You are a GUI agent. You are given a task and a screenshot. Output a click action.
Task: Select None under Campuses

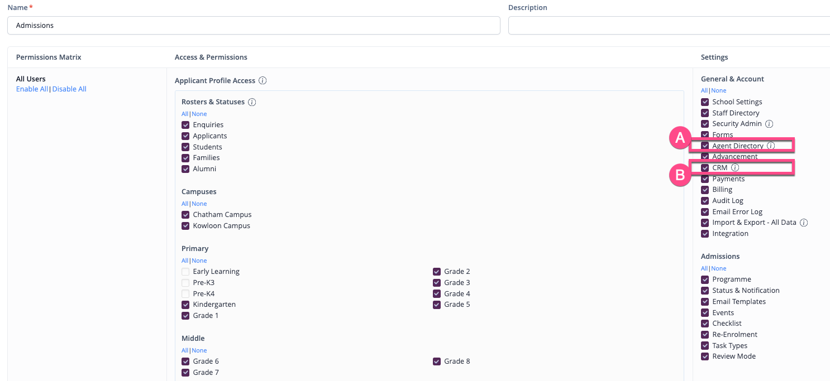pyautogui.click(x=199, y=204)
